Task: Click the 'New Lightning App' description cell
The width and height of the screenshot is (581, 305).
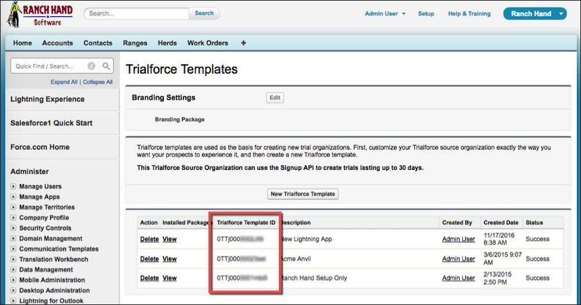Action: 306,239
